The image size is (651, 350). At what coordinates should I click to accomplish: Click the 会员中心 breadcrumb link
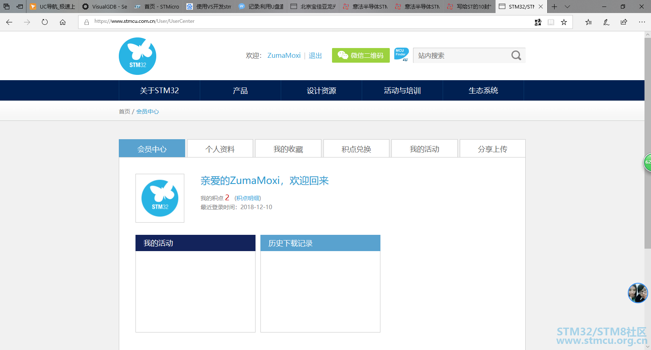pos(148,112)
